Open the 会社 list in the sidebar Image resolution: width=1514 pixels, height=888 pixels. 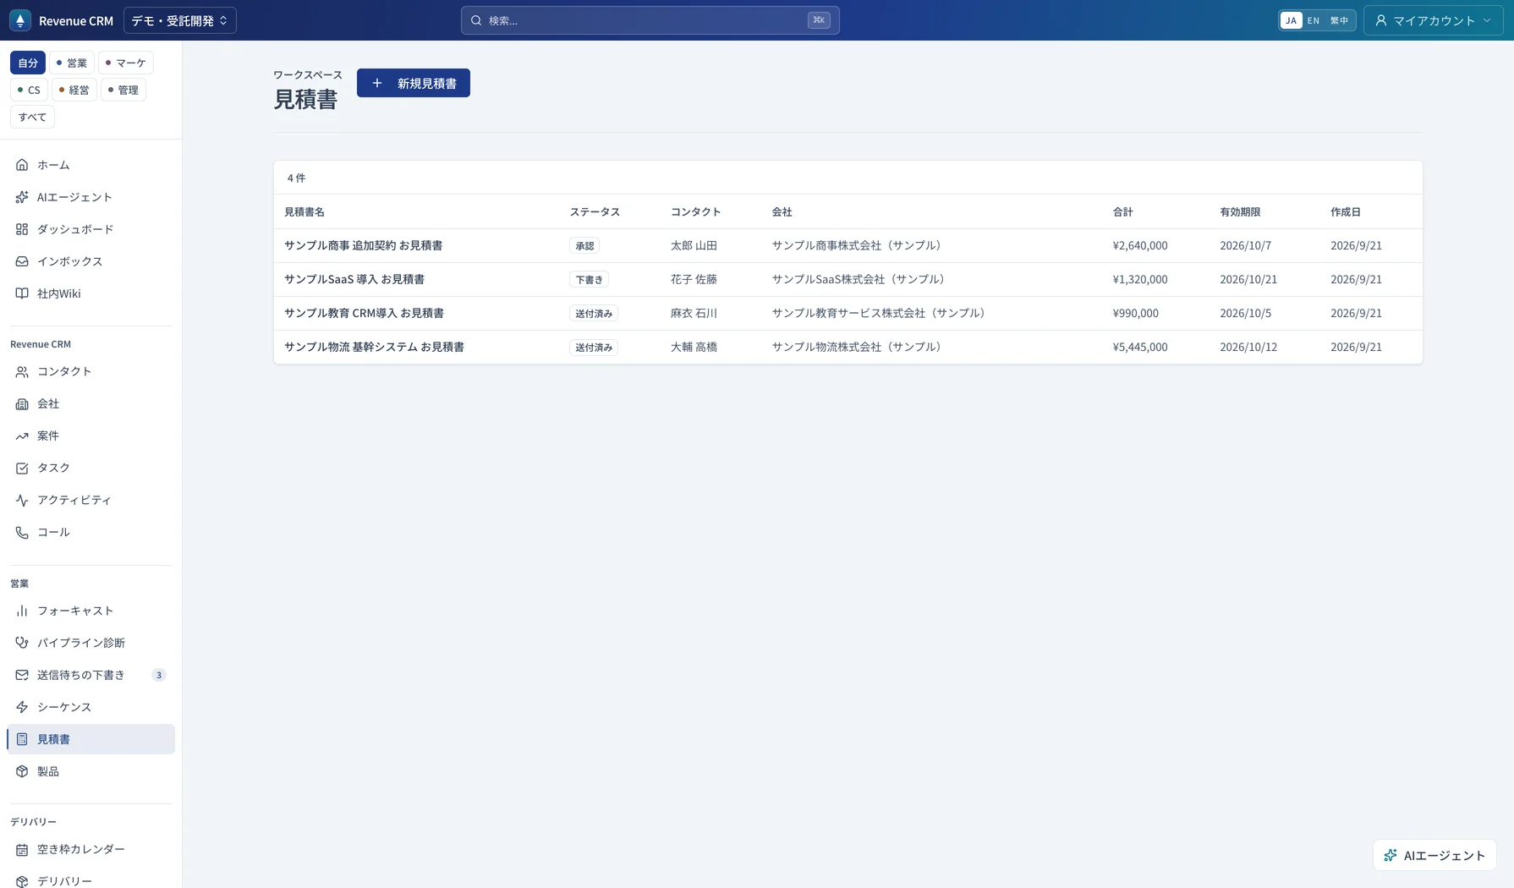click(91, 403)
